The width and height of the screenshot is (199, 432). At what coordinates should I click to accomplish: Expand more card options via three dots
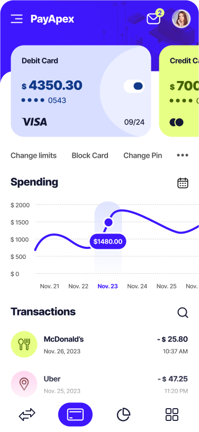(x=183, y=155)
